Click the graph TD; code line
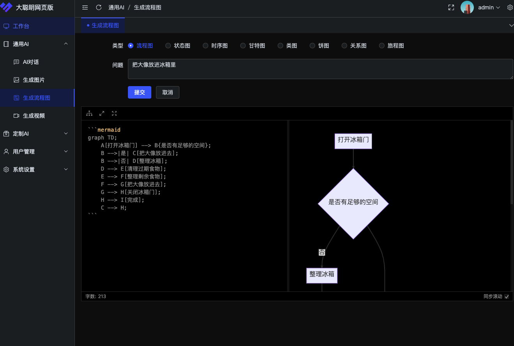514x346 pixels. click(103, 138)
